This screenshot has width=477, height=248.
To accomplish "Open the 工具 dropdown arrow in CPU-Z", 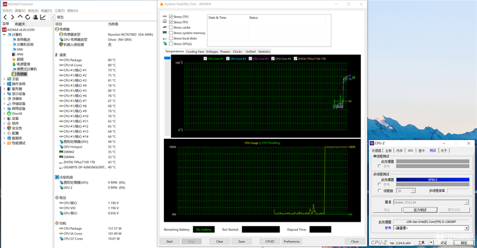I will pos(431,243).
